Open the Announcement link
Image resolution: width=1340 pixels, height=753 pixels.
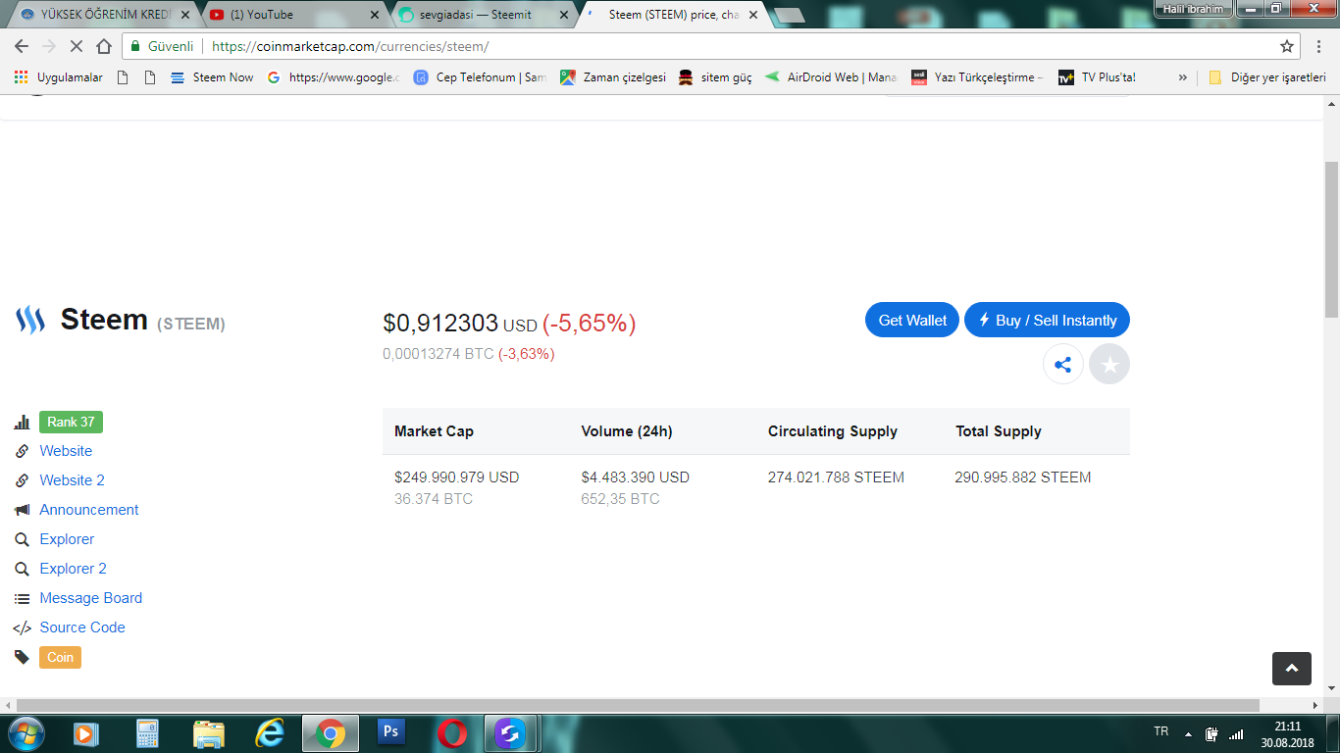tap(89, 510)
